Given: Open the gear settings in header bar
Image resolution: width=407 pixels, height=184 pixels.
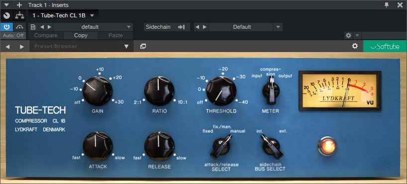Looking at the screenshot, I should 348,35.
